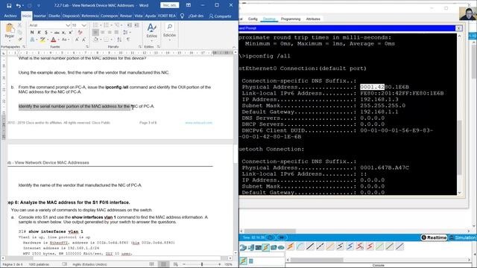This screenshot has height=268, width=477.
Task: Open the Fuente dialog launcher
Action: point(87,47)
